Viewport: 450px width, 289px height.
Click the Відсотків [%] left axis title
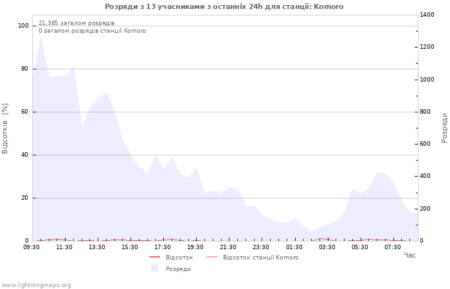click(x=5, y=128)
